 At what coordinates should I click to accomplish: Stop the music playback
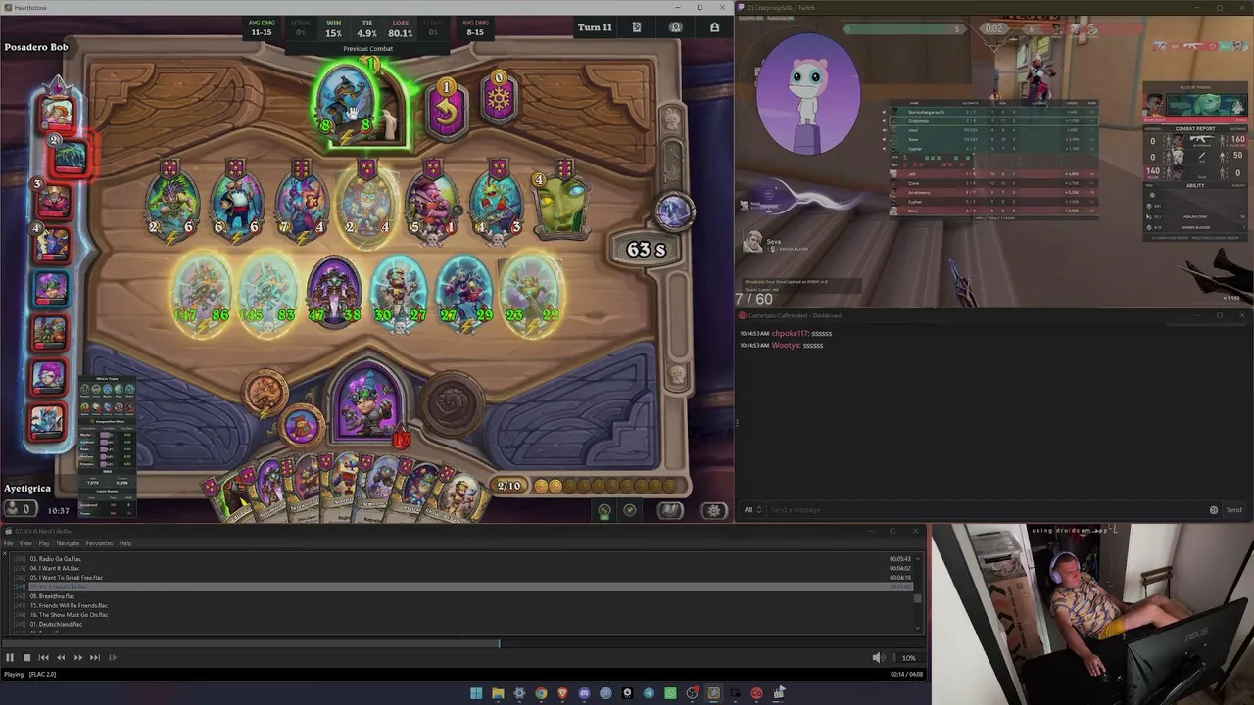click(26, 658)
